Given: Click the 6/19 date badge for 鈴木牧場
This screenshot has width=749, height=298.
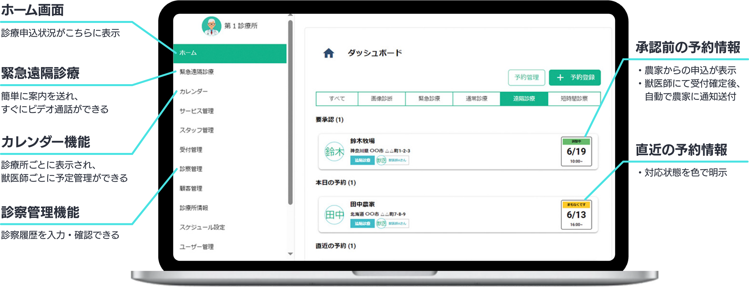Looking at the screenshot, I should (576, 152).
